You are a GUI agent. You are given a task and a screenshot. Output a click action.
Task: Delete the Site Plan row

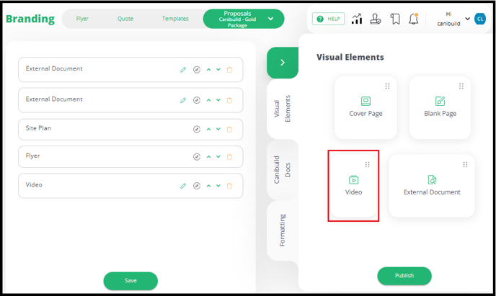(230, 129)
